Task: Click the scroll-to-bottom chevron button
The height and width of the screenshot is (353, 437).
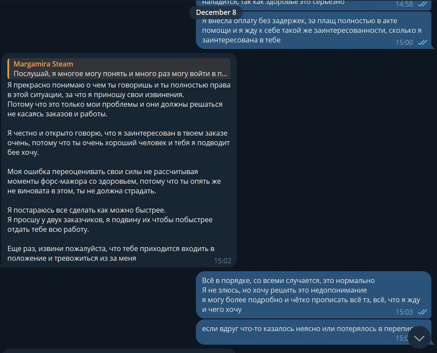Action: pos(419,338)
